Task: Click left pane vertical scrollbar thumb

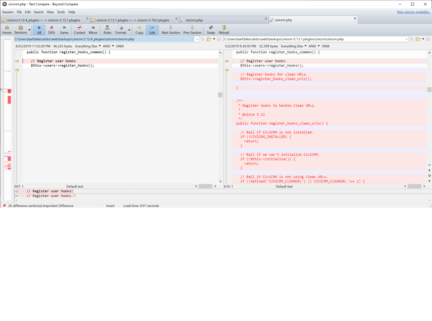Action: [220, 95]
